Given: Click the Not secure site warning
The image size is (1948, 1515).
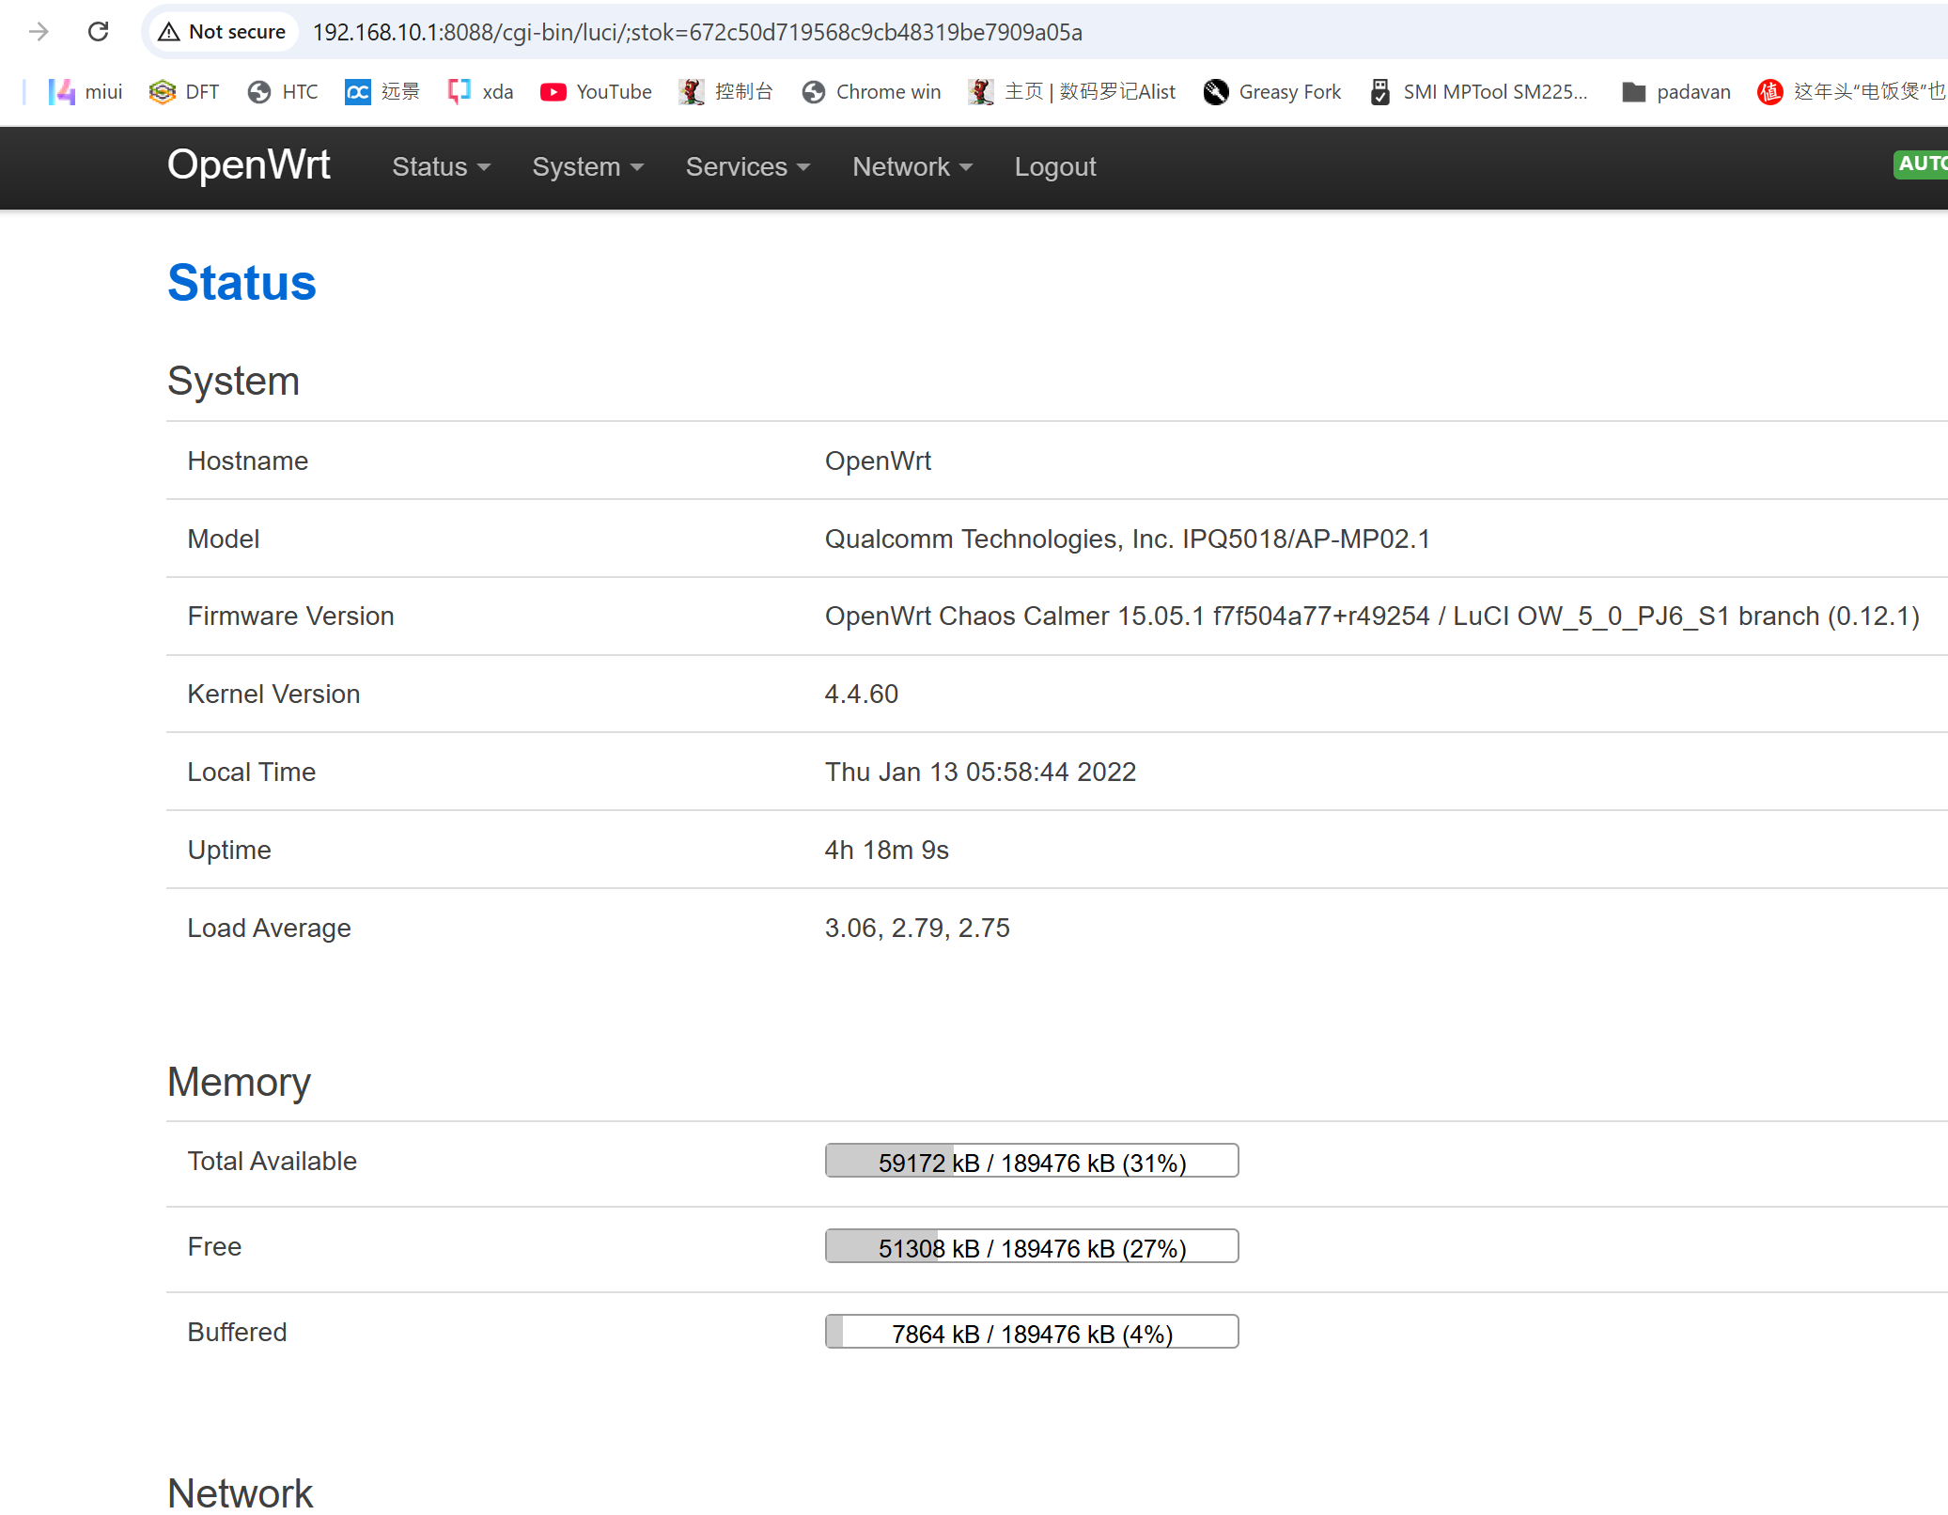Looking at the screenshot, I should coord(222,32).
